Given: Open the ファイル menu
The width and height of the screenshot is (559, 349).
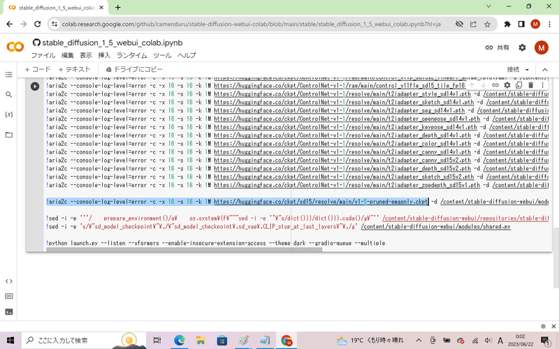Looking at the screenshot, I should pyautogui.click(x=43, y=56).
